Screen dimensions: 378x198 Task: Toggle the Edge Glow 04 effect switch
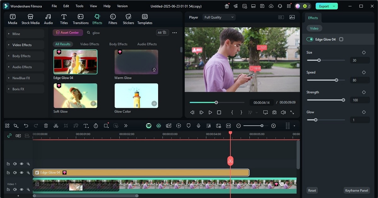310,39
